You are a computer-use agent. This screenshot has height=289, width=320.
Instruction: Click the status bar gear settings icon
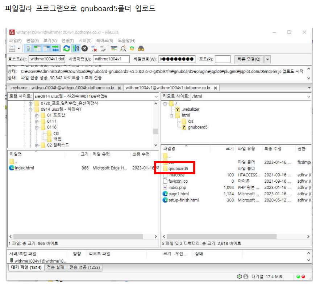[x=240, y=276]
